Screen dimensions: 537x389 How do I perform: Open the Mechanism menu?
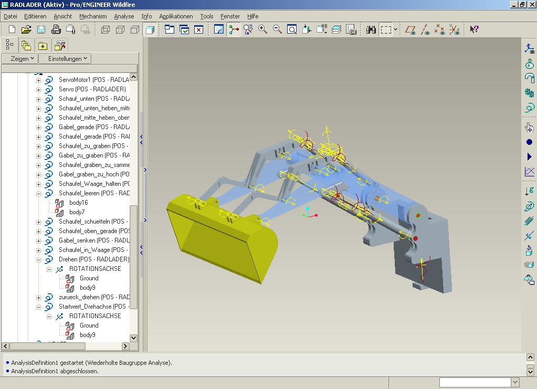pos(93,16)
